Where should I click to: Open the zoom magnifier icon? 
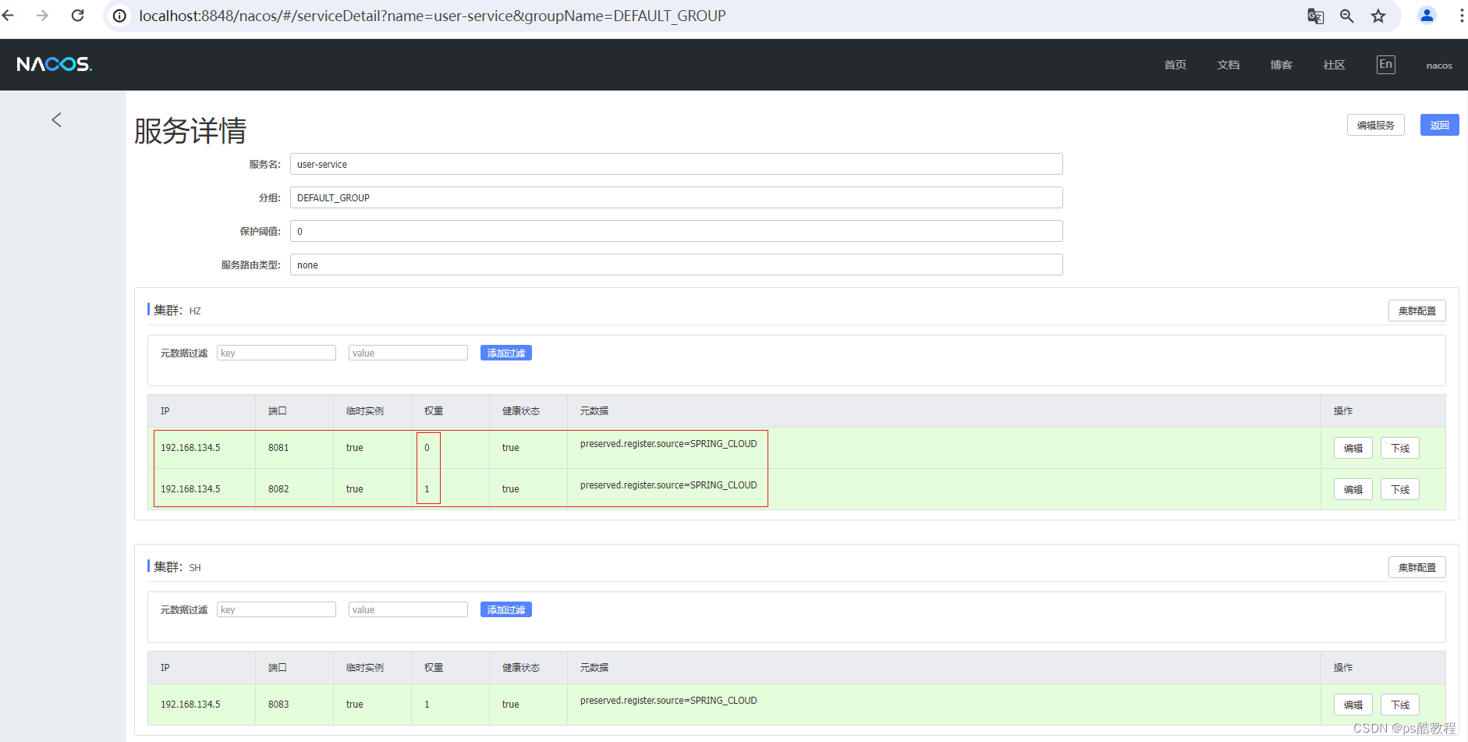(x=1346, y=16)
